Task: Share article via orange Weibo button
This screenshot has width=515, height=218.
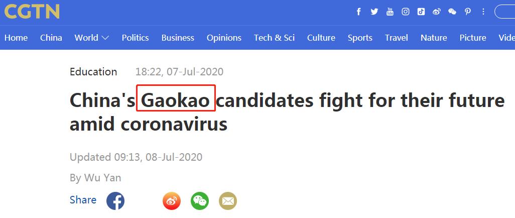Action: coord(172,201)
